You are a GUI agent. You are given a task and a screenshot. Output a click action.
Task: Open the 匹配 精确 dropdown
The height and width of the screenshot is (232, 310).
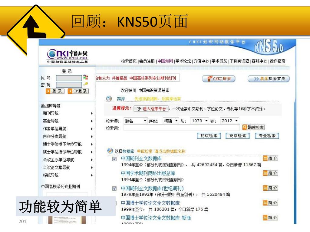coord(171,121)
